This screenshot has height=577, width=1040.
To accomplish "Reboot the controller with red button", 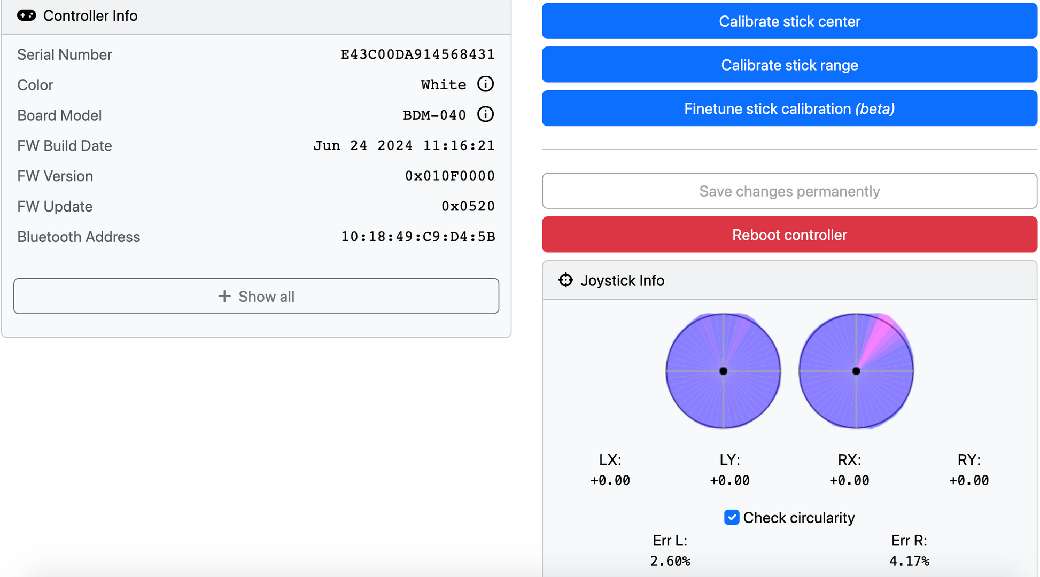I will pos(789,235).
